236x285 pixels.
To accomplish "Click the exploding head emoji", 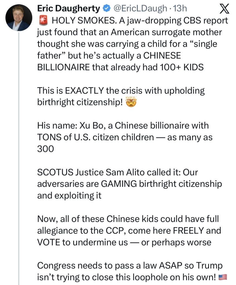I will coord(131,102).
